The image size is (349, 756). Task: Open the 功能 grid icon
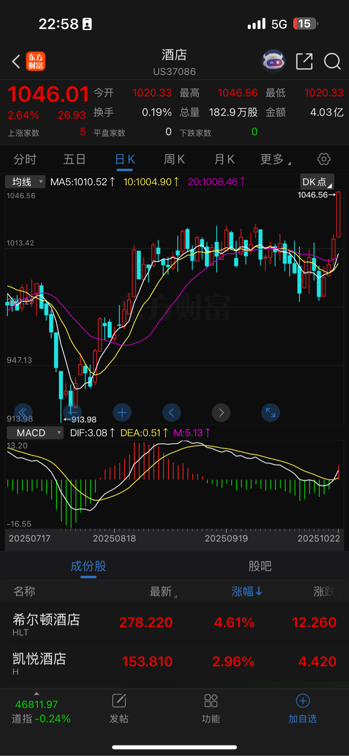[211, 701]
